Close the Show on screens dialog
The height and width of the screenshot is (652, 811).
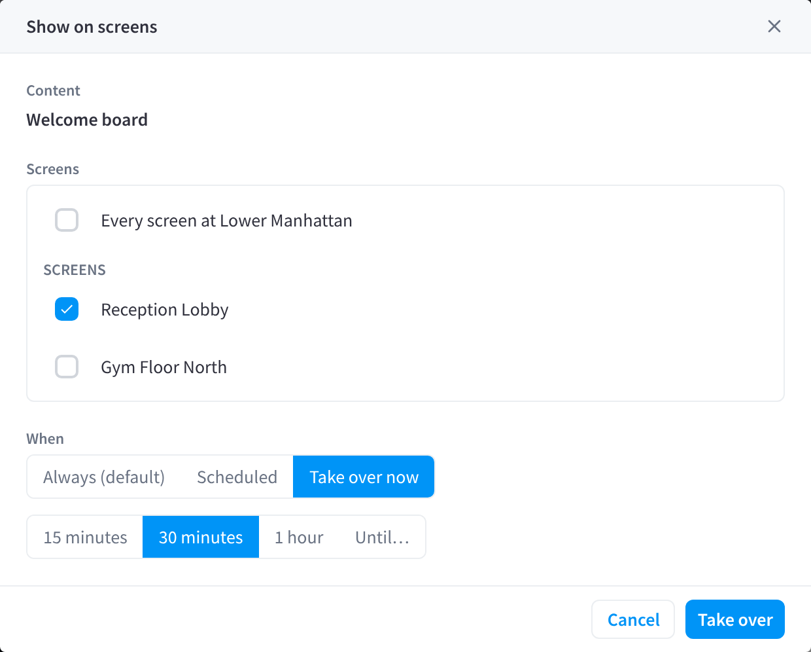[774, 26]
